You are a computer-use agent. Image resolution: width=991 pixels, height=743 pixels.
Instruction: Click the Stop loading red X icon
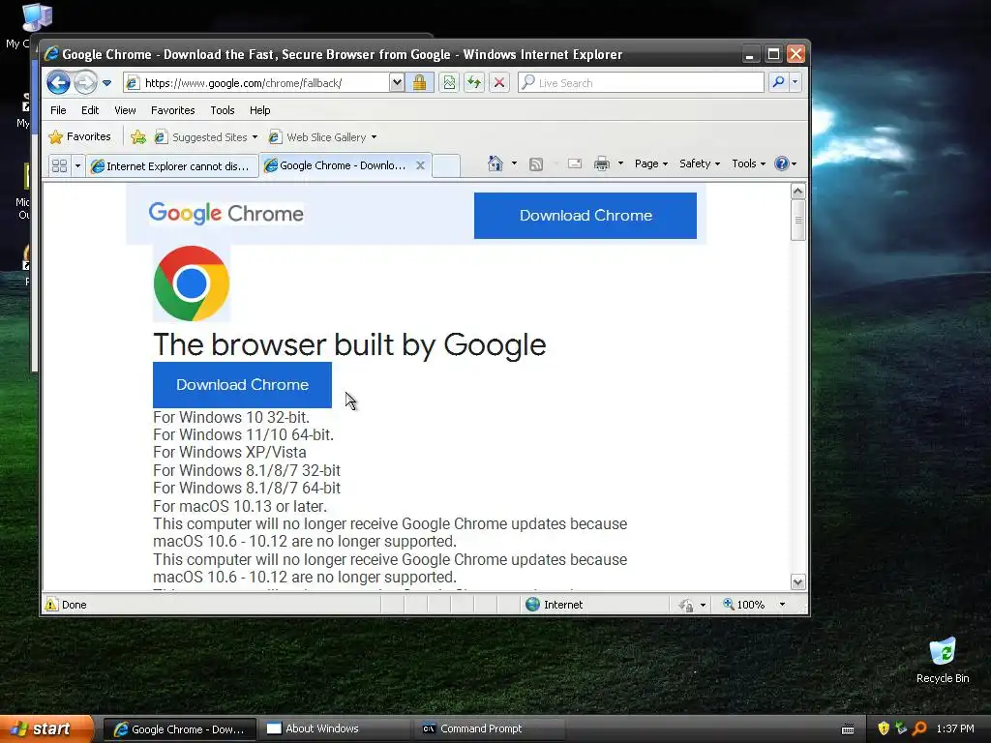point(499,83)
